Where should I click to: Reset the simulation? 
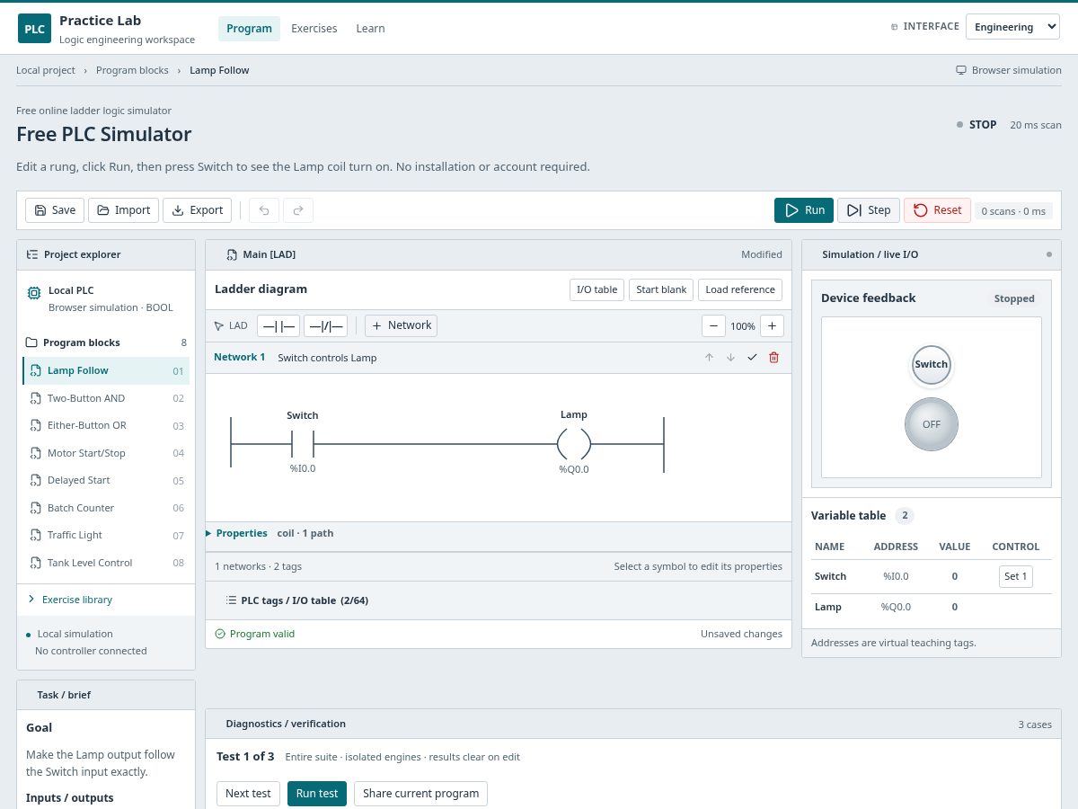pos(937,210)
